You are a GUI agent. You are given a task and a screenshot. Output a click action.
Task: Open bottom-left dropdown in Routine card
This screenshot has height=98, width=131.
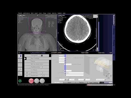[x=65, y=79]
